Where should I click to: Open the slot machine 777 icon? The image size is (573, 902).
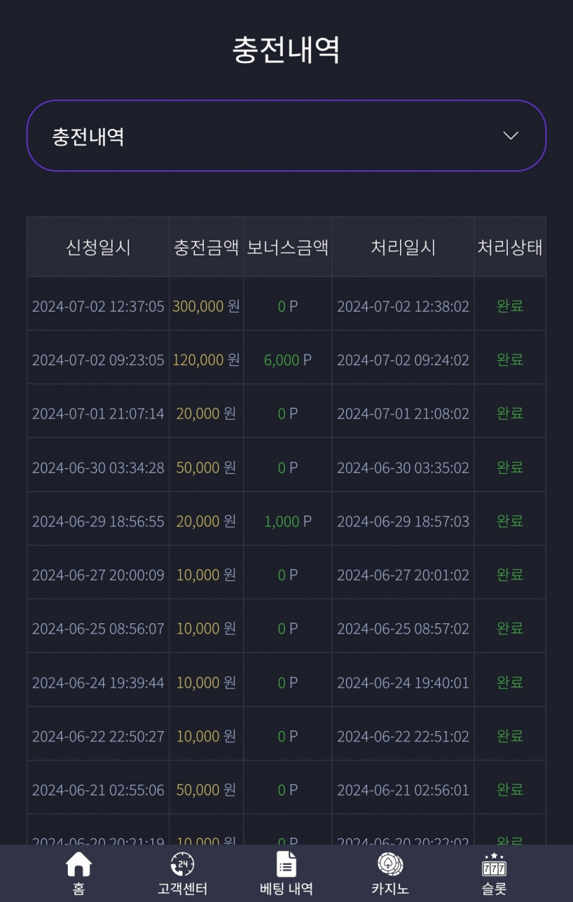click(494, 864)
